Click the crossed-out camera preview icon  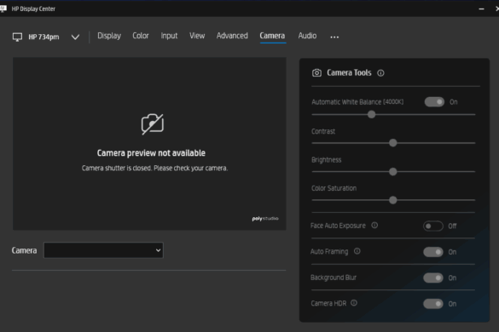[x=153, y=124]
